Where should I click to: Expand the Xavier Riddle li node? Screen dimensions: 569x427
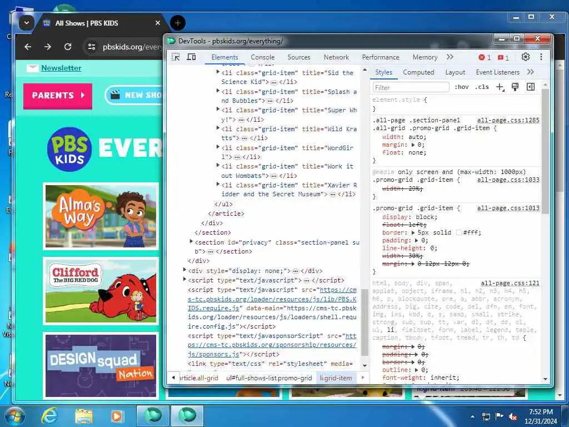click(218, 185)
